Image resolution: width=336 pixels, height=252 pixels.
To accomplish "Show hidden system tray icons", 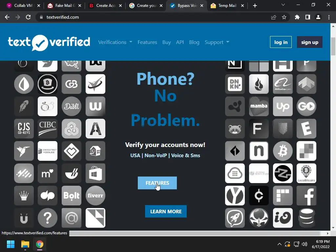I will [280, 244].
